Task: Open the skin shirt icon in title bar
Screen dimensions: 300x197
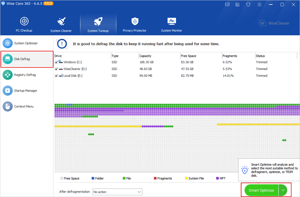Action: coord(248,4)
